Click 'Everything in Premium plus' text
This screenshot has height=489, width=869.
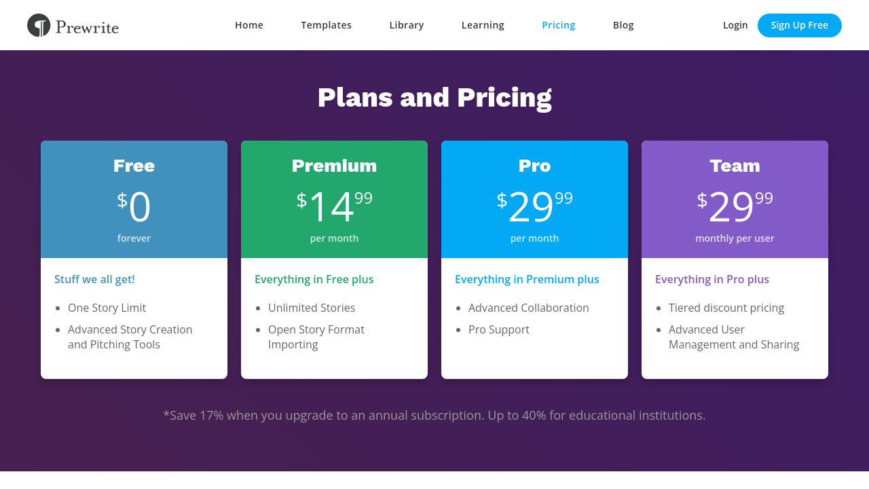tap(527, 279)
